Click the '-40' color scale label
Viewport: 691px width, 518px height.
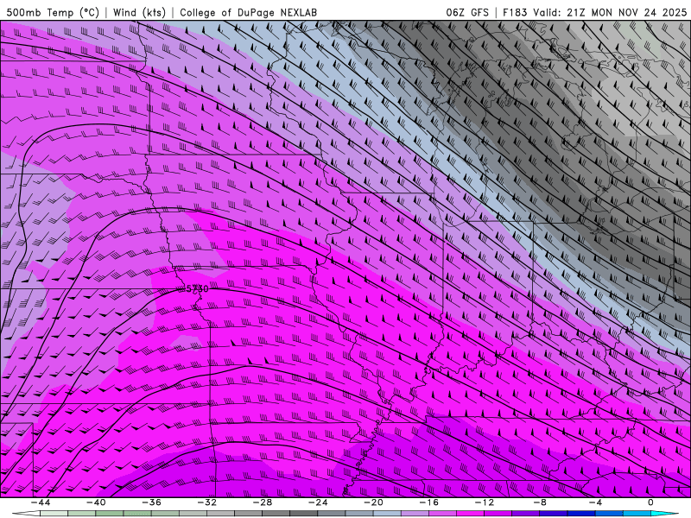[x=96, y=502]
